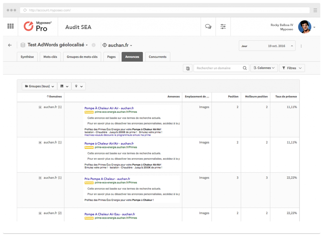
Task: Click the database icon beside campaign name
Action: [23, 45]
